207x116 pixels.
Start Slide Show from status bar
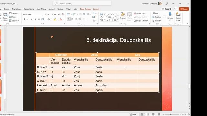pos(159,115)
